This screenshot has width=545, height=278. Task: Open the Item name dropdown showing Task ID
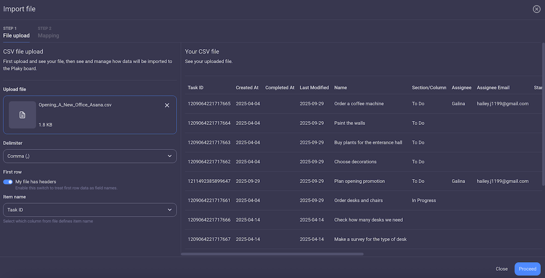tap(89, 210)
